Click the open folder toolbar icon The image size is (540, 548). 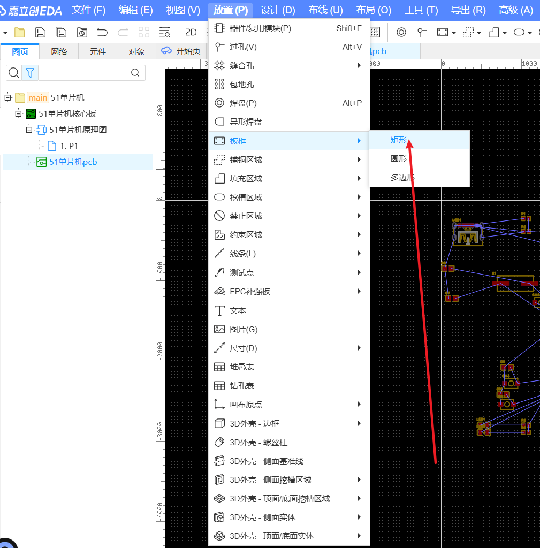(20, 33)
